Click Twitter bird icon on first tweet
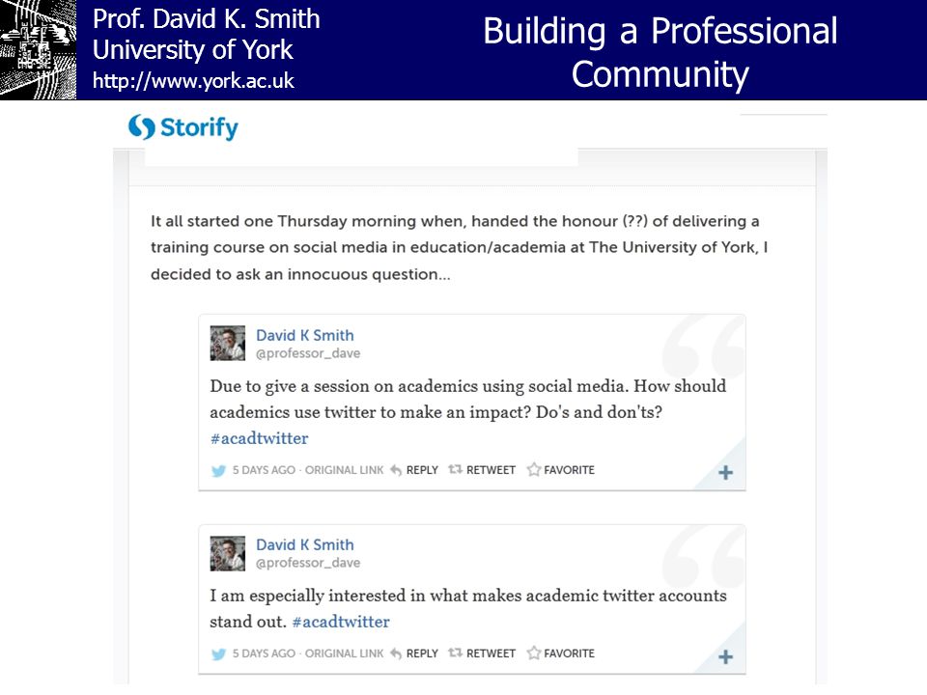 [x=219, y=471]
